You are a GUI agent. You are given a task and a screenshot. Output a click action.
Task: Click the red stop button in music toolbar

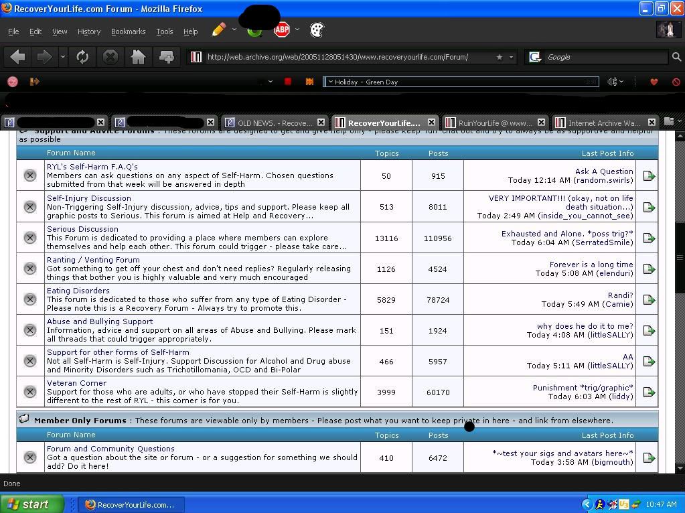pos(288,82)
